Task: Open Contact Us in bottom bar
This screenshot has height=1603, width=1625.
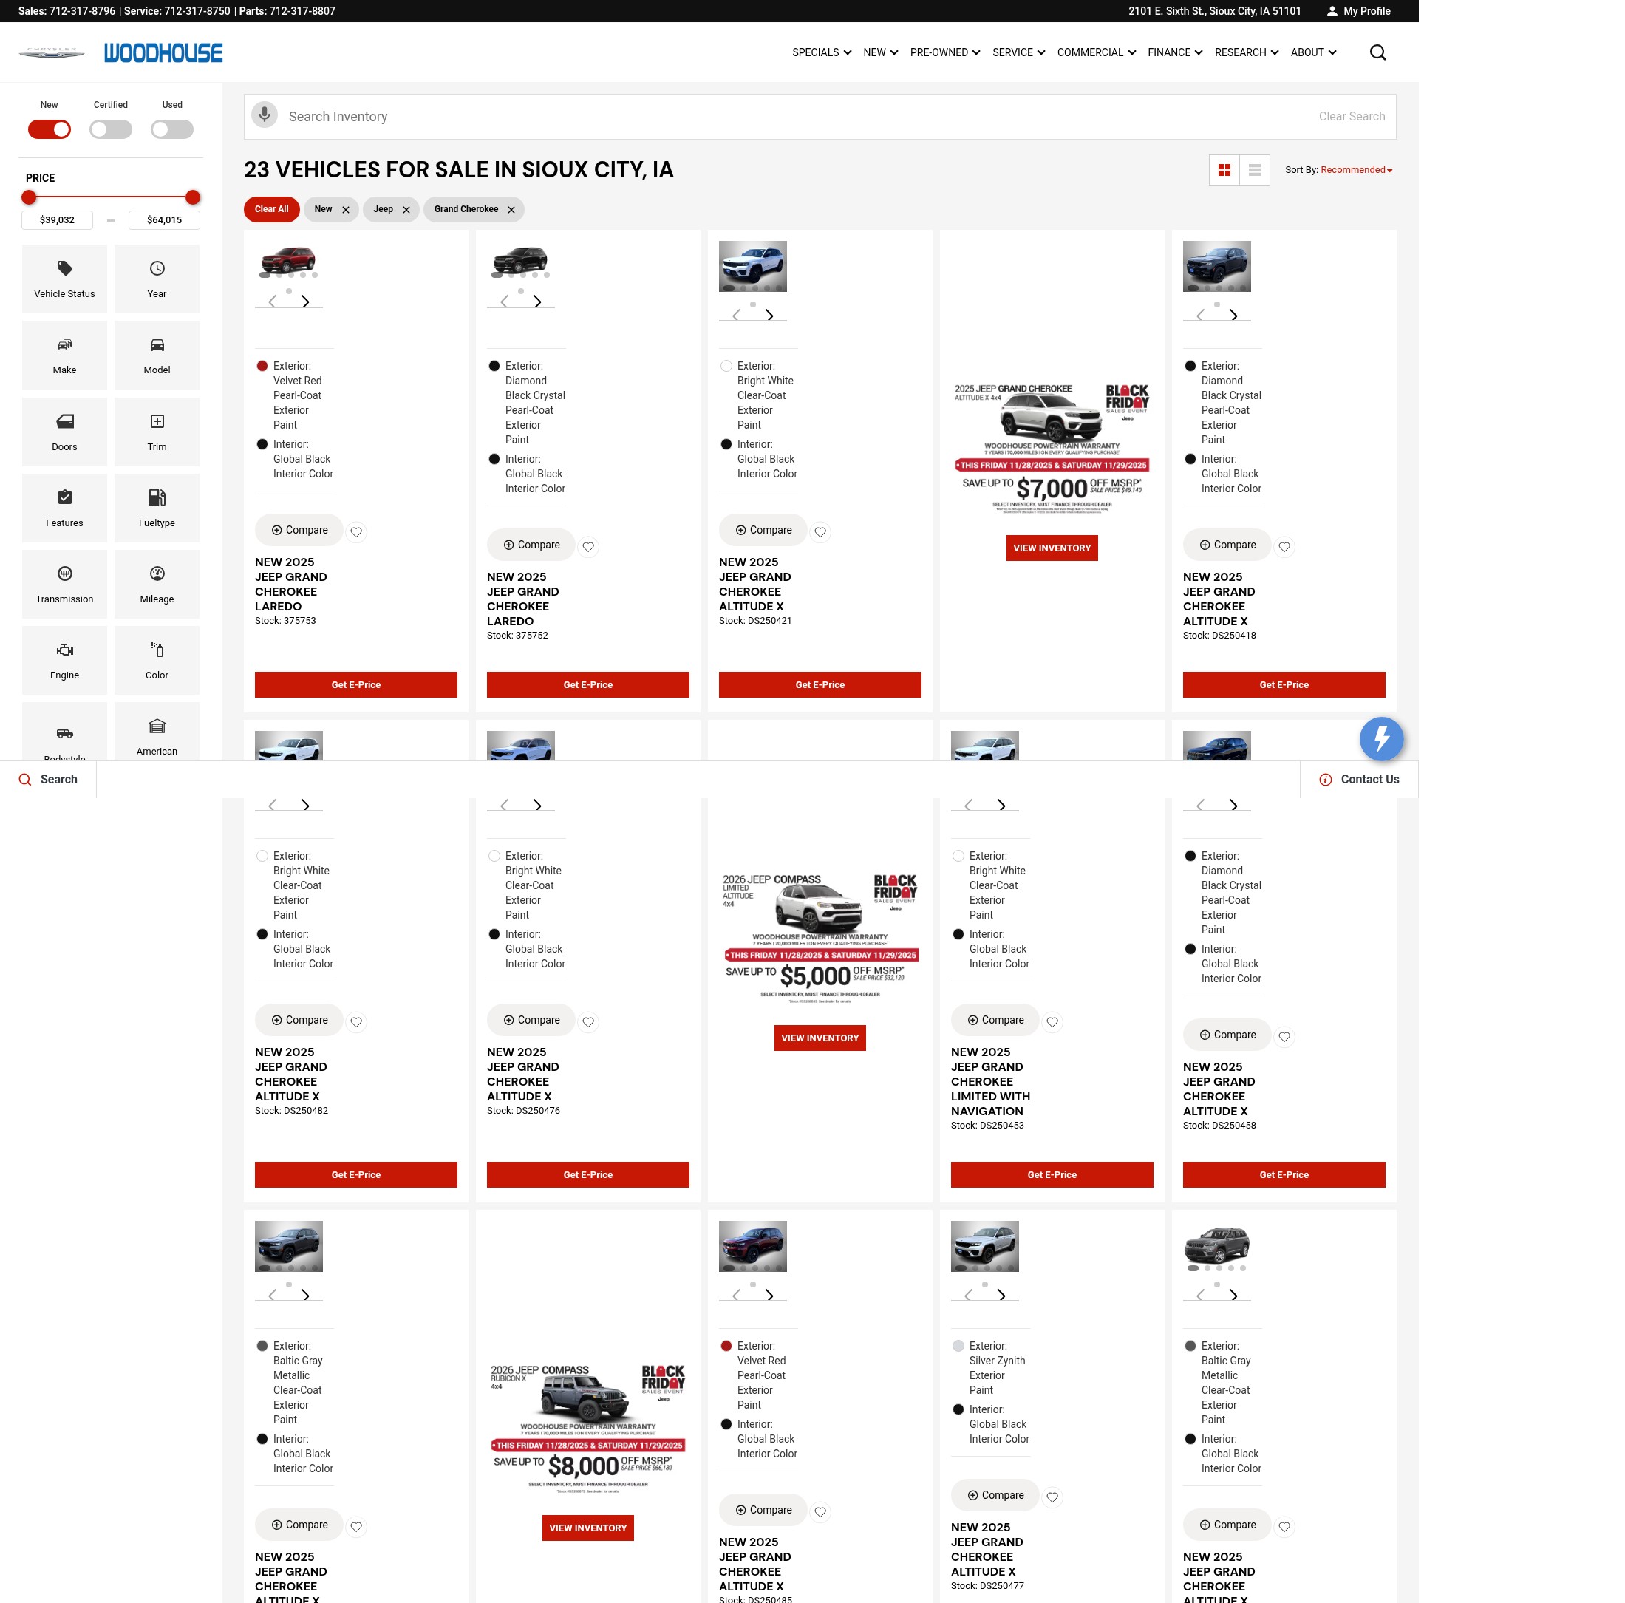Action: (1359, 780)
